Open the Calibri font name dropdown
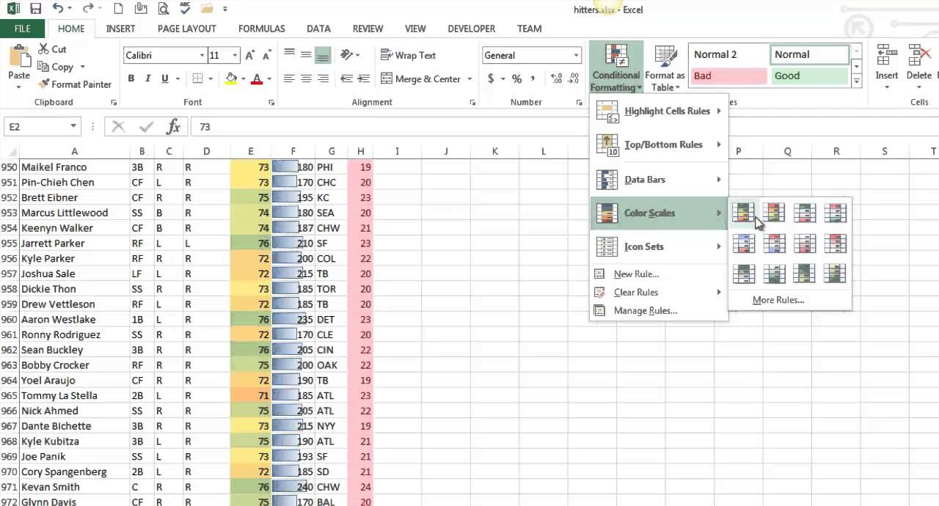Screen dimensions: 939x506 click(x=202, y=56)
